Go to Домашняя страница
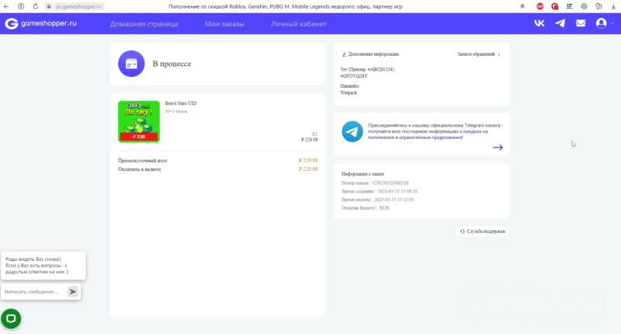The width and height of the screenshot is (621, 334). (x=144, y=24)
